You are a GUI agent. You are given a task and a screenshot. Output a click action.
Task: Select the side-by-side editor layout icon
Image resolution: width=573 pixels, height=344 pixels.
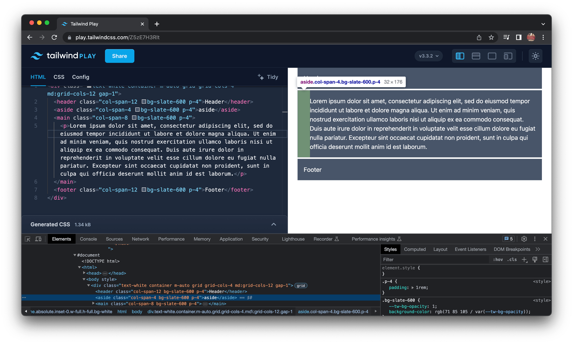tap(460, 56)
